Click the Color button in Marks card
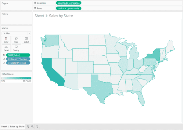The image size is (183, 130). 6,39
